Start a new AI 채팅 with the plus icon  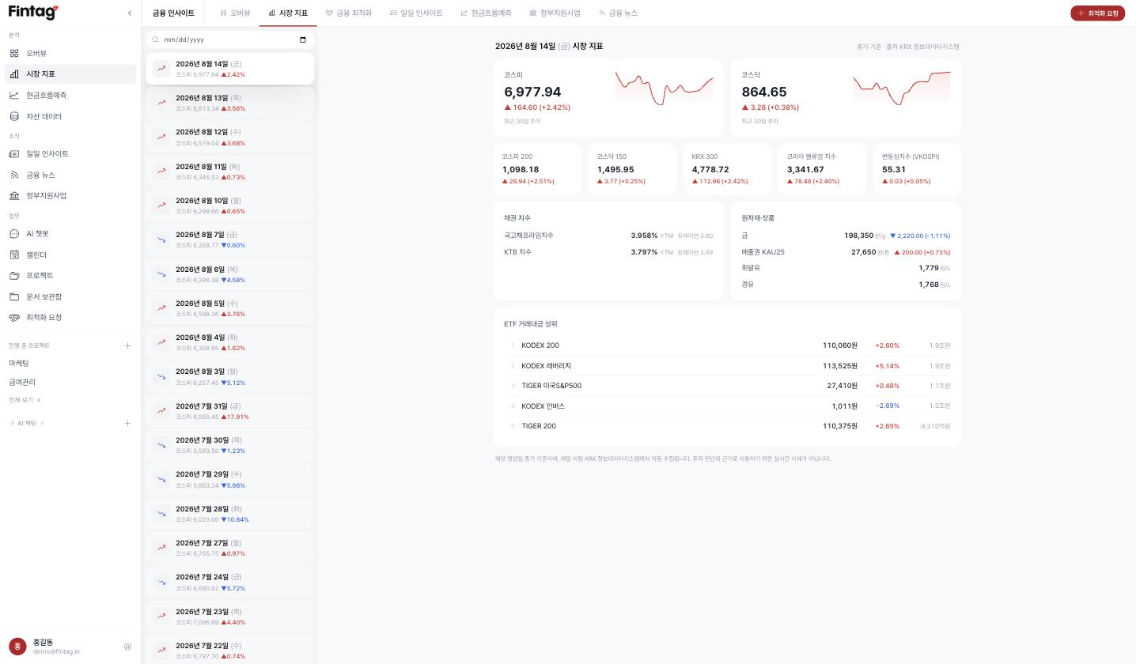click(x=127, y=423)
